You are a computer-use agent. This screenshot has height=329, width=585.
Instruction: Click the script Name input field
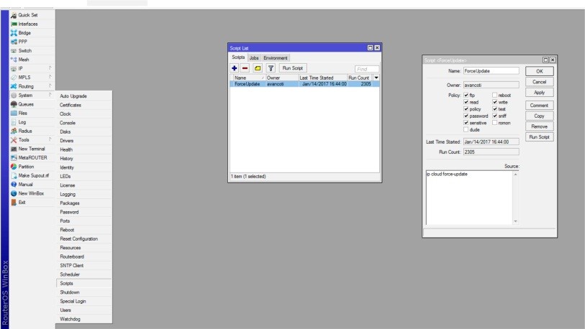pos(491,71)
